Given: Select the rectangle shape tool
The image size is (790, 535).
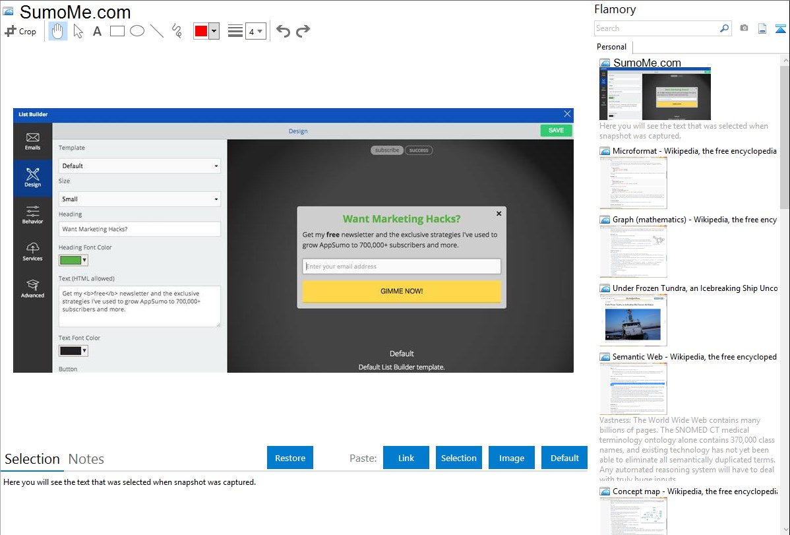Looking at the screenshot, I should point(117,31).
